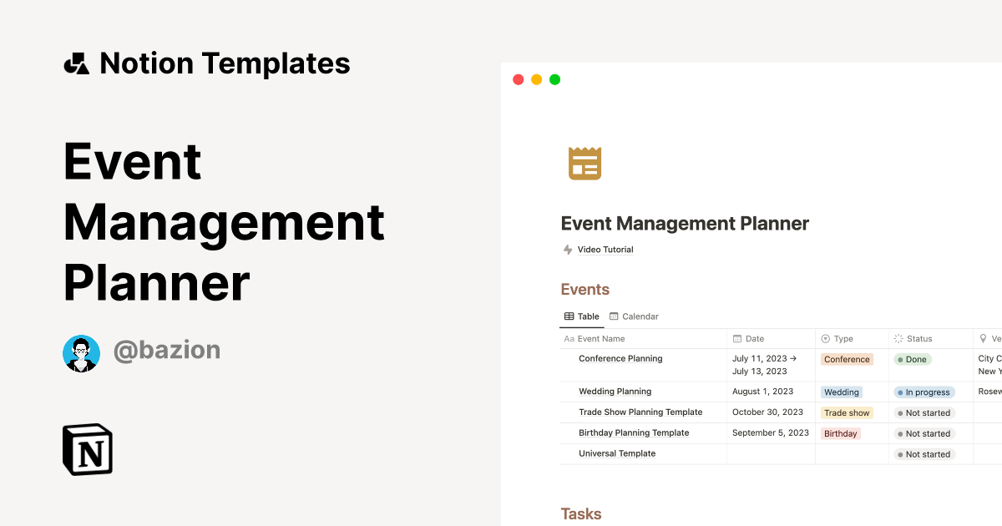Viewport: 1002px width, 526px height.
Task: Click the empty Date cell for Universal Template
Action: pyautogui.click(x=770, y=453)
